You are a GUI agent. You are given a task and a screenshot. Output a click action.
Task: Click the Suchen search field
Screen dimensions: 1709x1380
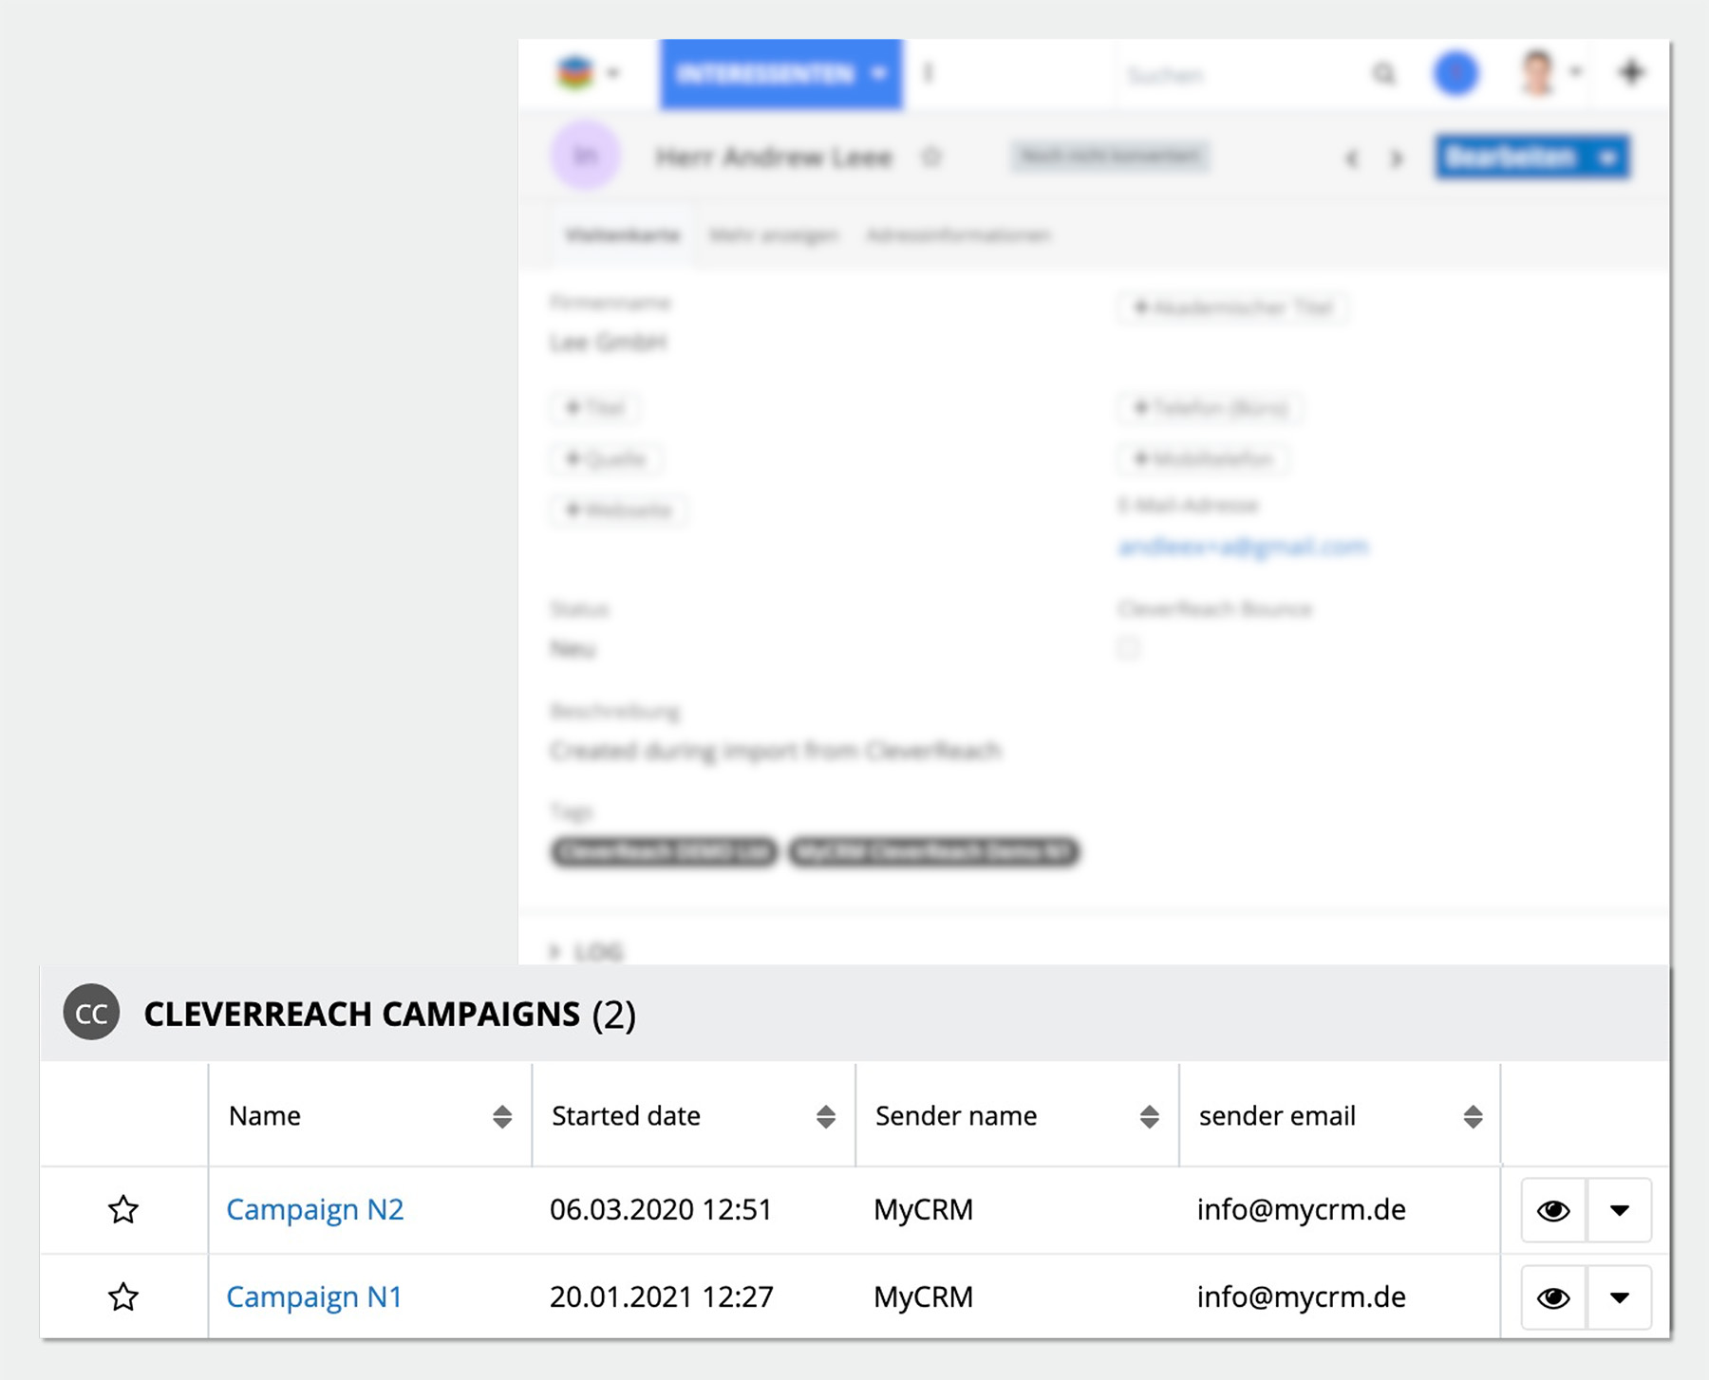click(1234, 75)
